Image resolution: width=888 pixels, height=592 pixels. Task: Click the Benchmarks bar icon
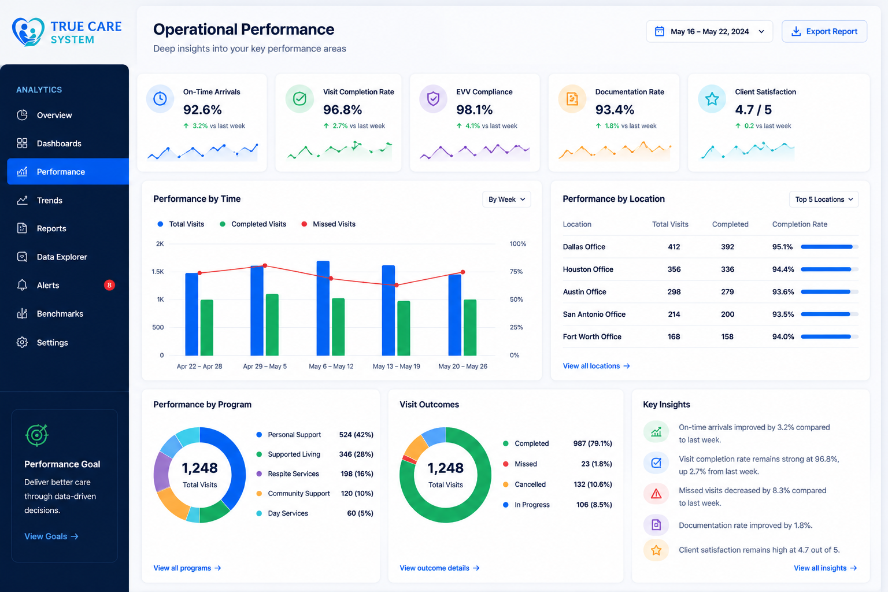(x=22, y=313)
